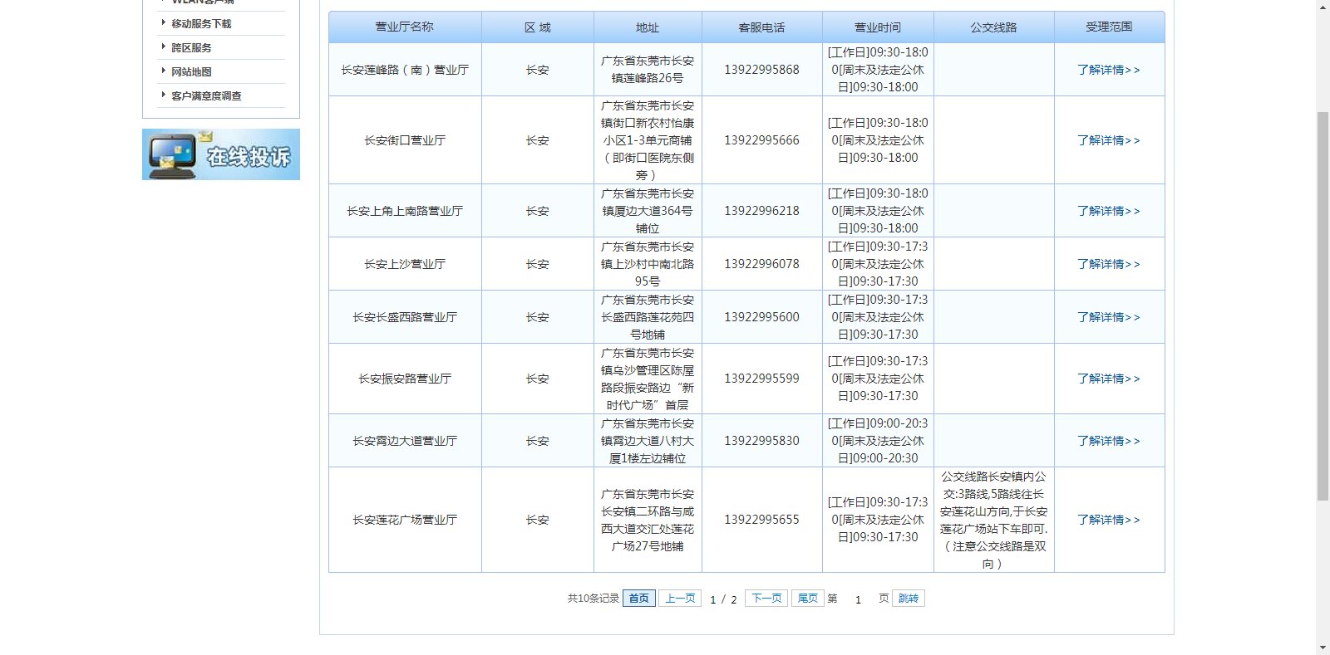Open 网站地图 in the sidebar
This screenshot has width=1330, height=655.
pyautogui.click(x=191, y=72)
